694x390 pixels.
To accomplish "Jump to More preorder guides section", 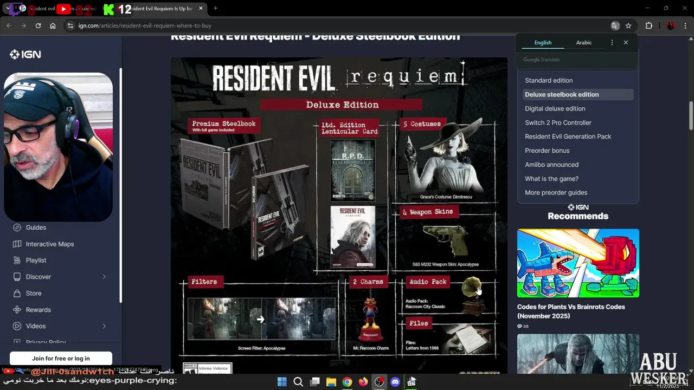I will pyautogui.click(x=556, y=193).
